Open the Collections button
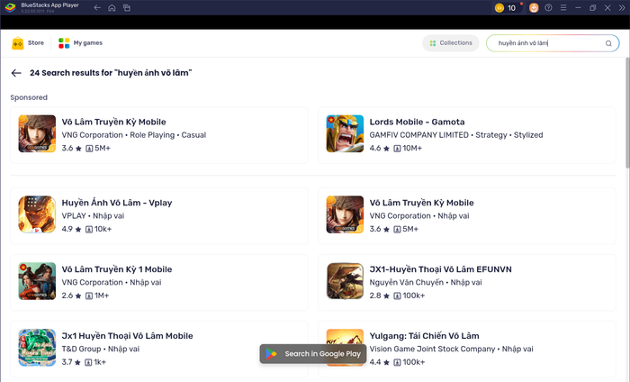This screenshot has height=382, width=630. [451, 43]
